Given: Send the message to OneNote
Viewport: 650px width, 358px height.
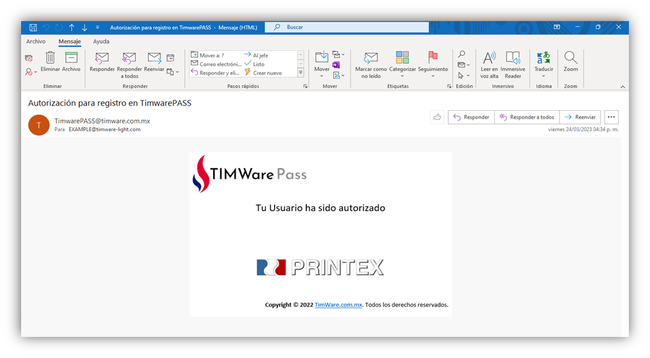Looking at the screenshot, I should pos(336,65).
